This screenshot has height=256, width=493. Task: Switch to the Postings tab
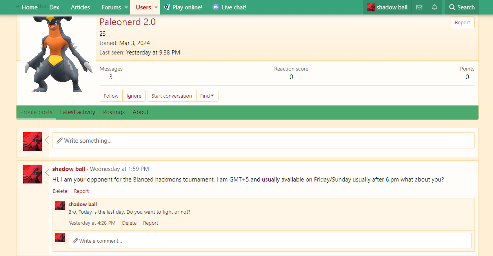(x=114, y=112)
